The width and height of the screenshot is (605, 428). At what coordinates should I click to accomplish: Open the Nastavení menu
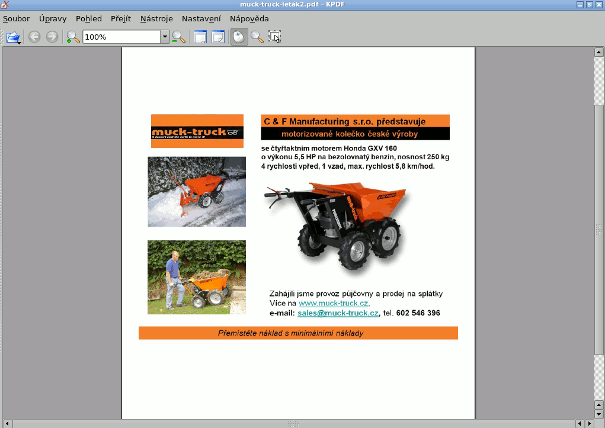tap(201, 18)
